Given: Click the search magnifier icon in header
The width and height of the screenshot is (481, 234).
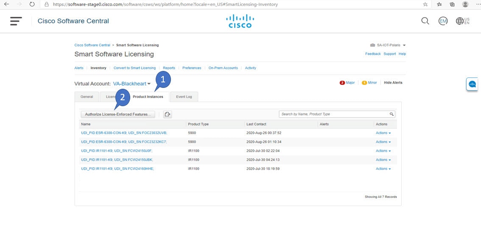Looking at the screenshot, I should (x=425, y=21).
